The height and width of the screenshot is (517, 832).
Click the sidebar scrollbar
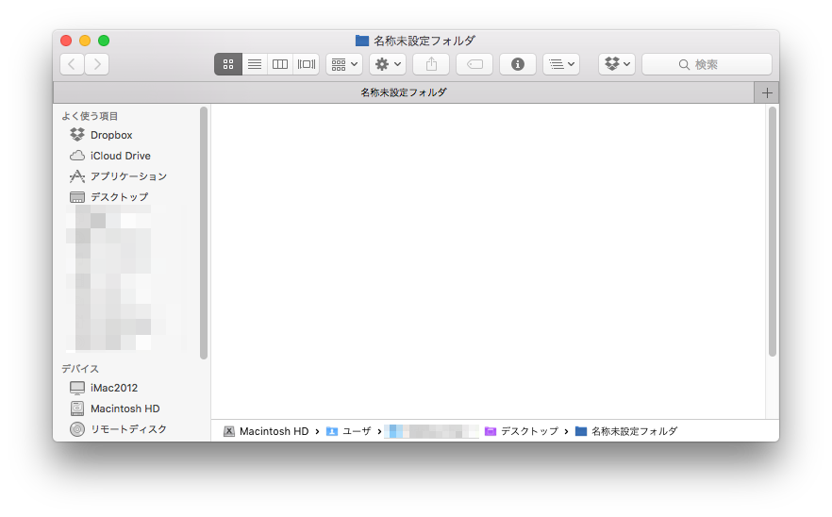203,233
